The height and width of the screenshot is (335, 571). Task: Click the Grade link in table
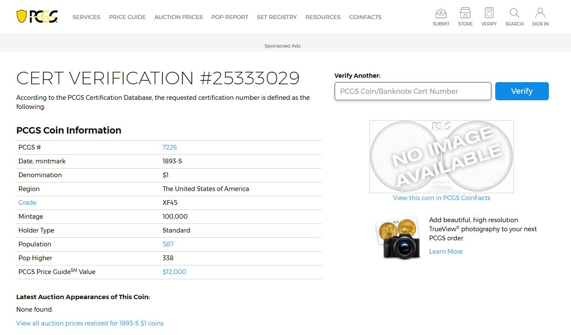click(27, 203)
